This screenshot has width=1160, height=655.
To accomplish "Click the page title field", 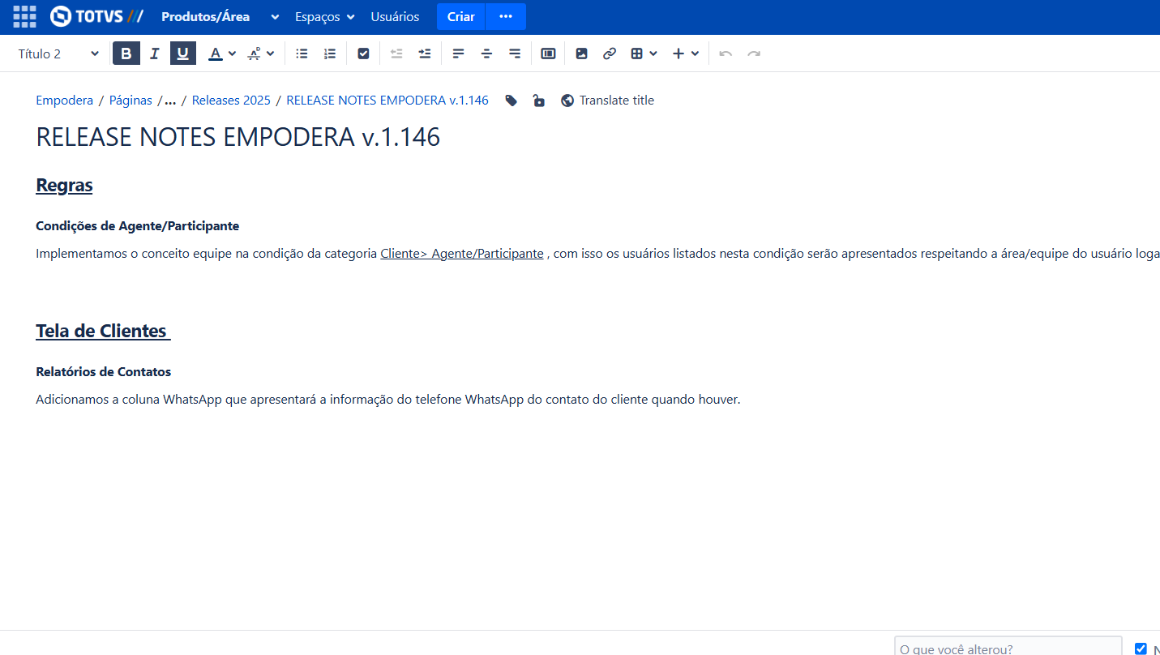I will point(238,137).
